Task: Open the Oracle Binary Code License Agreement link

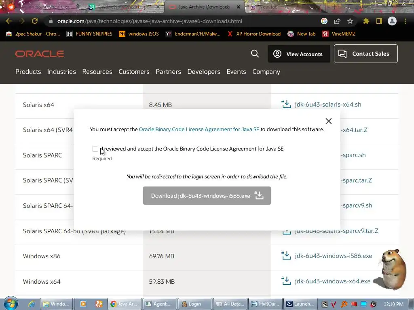Action: [199, 130]
